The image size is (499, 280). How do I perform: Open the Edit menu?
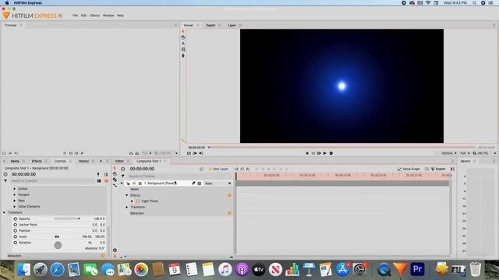[83, 16]
